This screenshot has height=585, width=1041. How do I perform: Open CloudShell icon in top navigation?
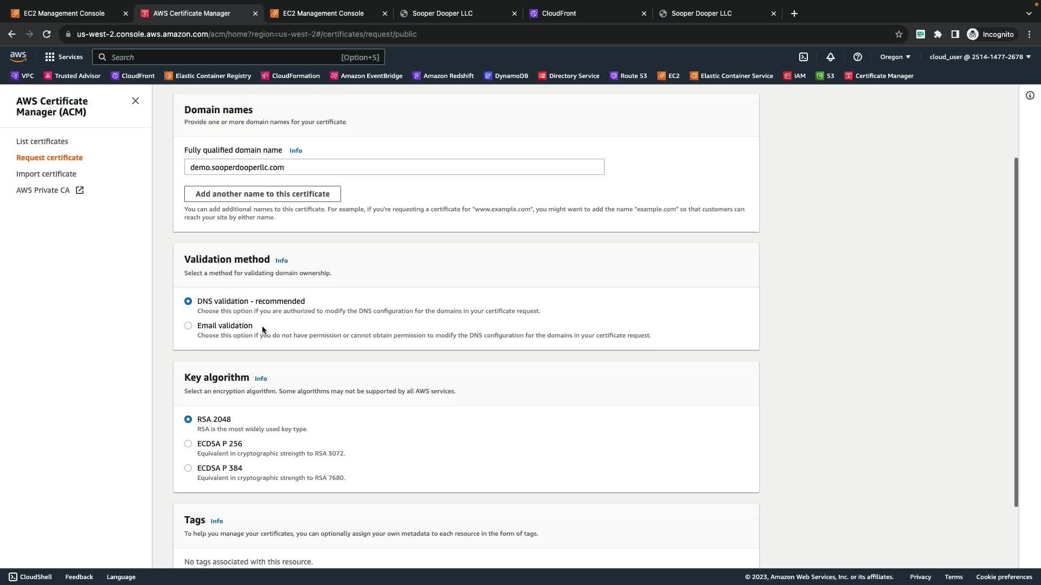pyautogui.click(x=804, y=57)
